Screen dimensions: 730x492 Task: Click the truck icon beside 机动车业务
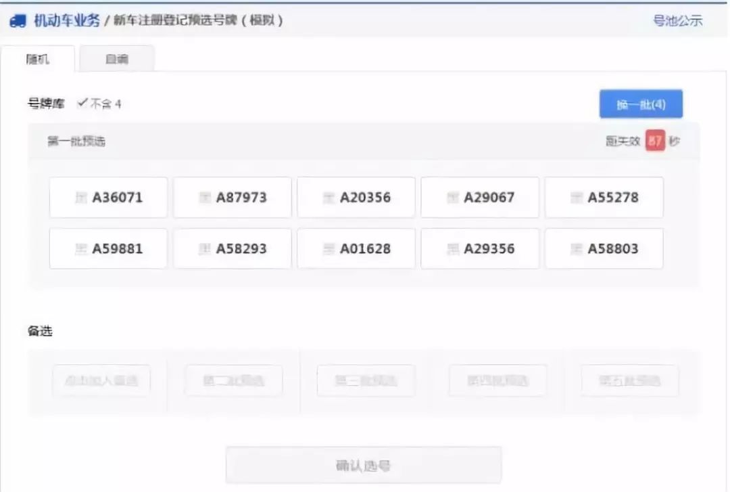(18, 20)
